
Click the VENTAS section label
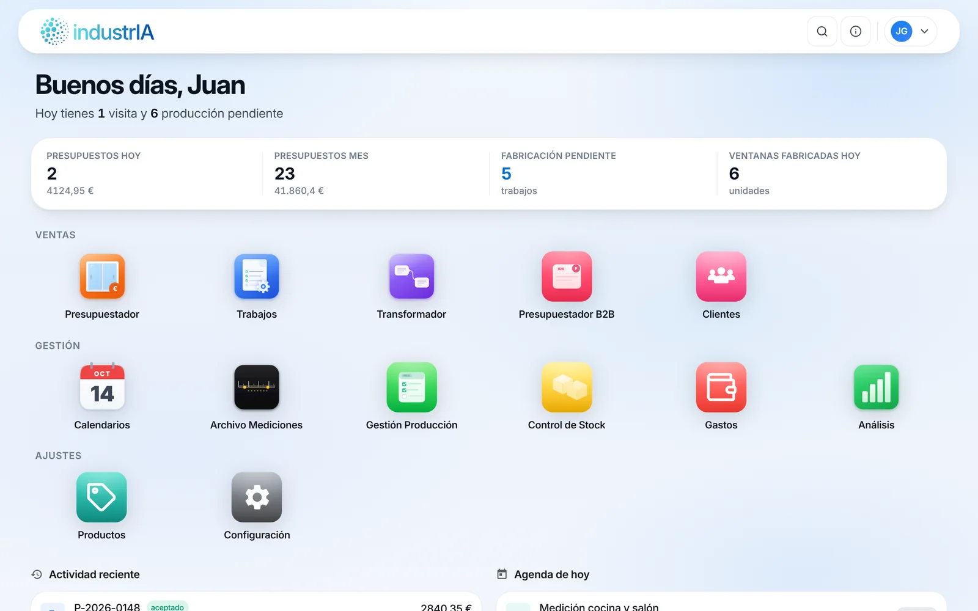[x=56, y=235]
